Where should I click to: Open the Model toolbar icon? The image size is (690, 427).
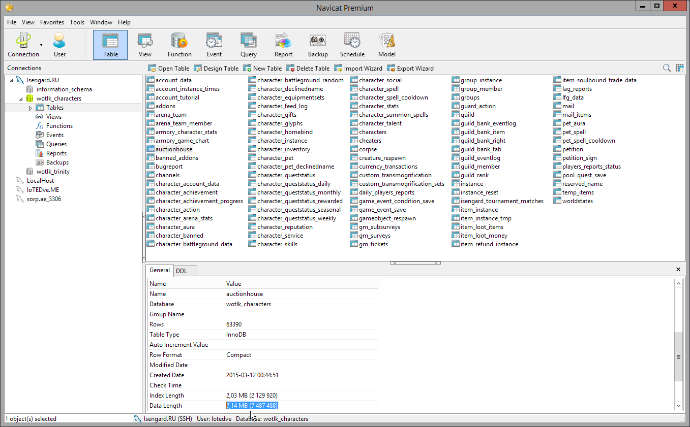click(387, 45)
